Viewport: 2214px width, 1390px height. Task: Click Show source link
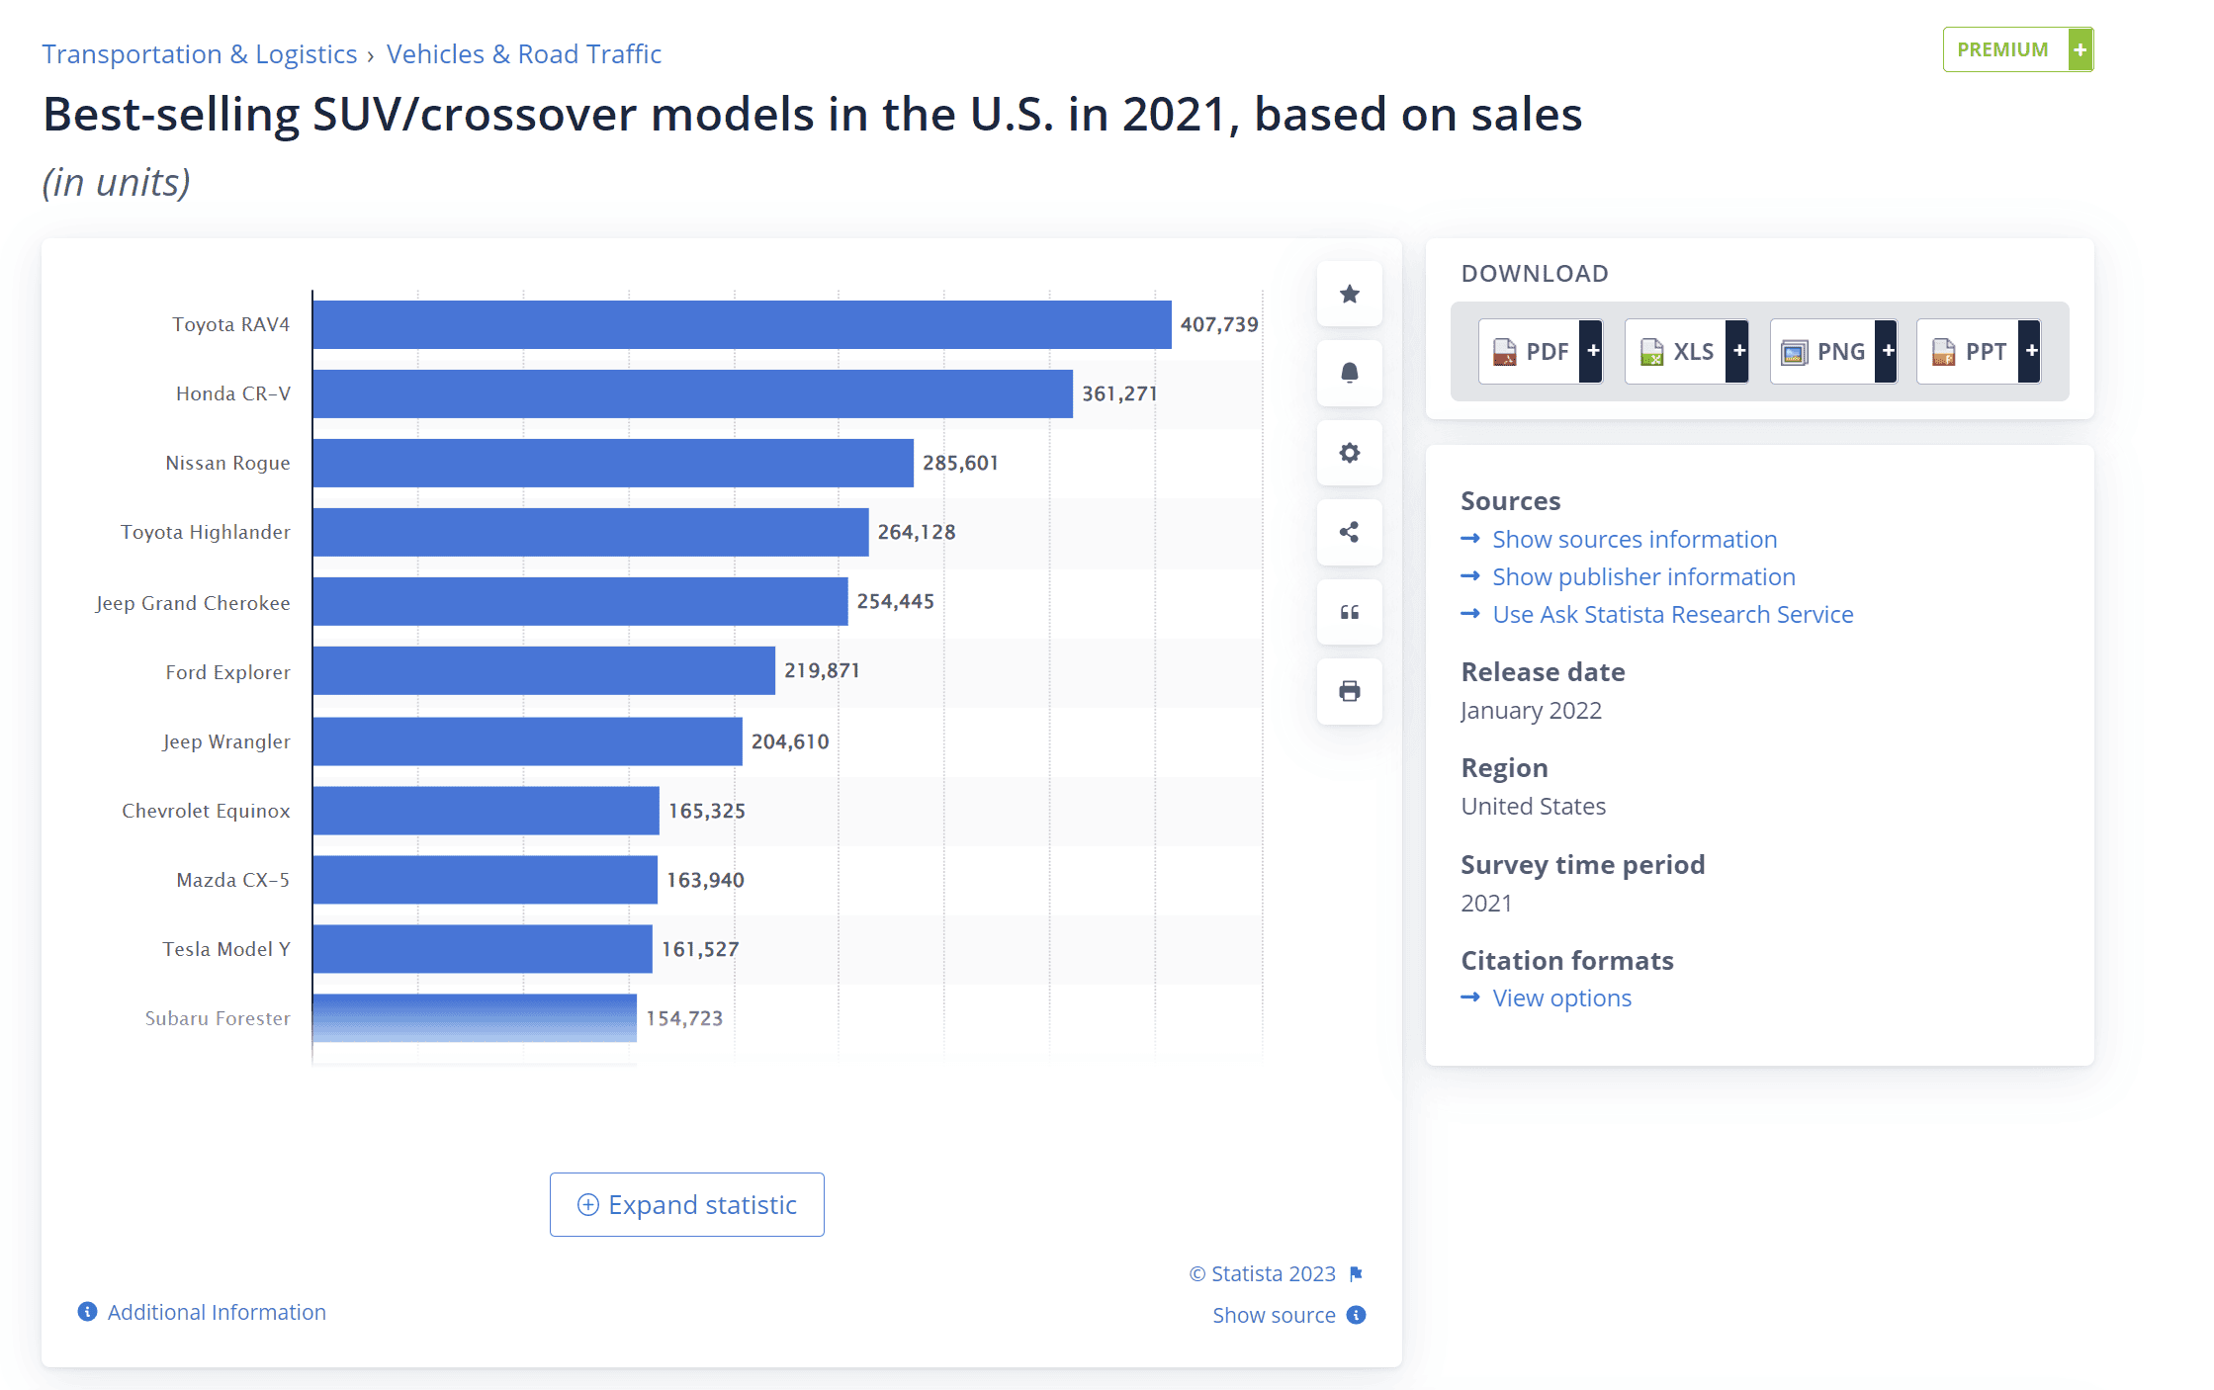1274,1315
